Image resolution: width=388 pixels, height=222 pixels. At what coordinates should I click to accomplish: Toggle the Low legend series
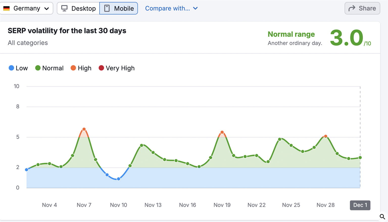(18, 68)
